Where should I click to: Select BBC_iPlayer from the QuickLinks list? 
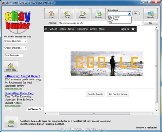point(114,17)
